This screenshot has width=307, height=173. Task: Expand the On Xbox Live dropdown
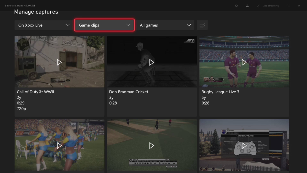point(43,25)
